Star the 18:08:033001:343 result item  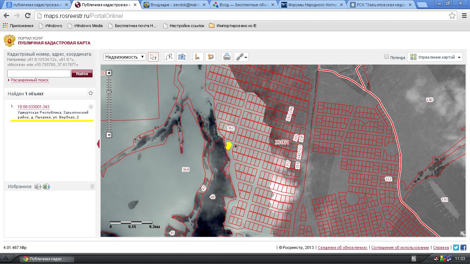91,107
